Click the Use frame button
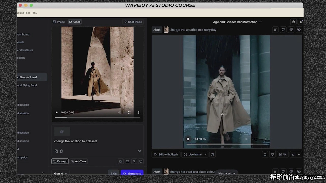The height and width of the screenshot is (183, 326). point(193,154)
